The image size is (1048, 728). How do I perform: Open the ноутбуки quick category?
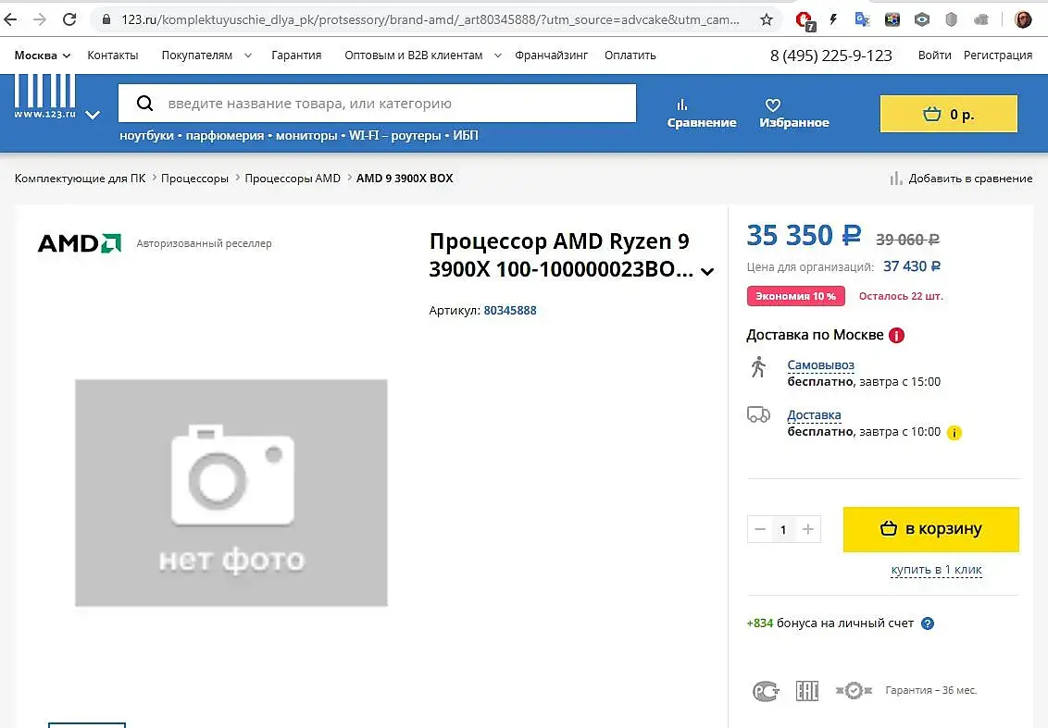pos(146,136)
